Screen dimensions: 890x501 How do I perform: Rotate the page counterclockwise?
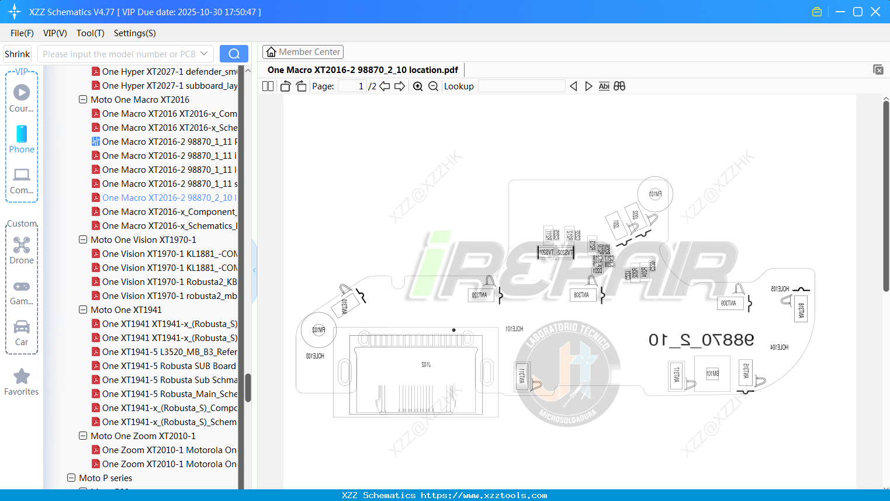pos(285,86)
